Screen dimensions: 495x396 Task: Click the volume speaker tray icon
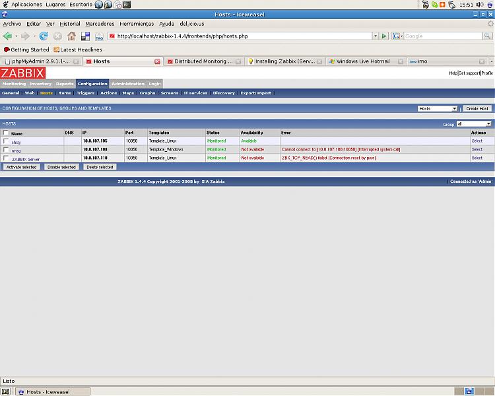(x=480, y=5)
